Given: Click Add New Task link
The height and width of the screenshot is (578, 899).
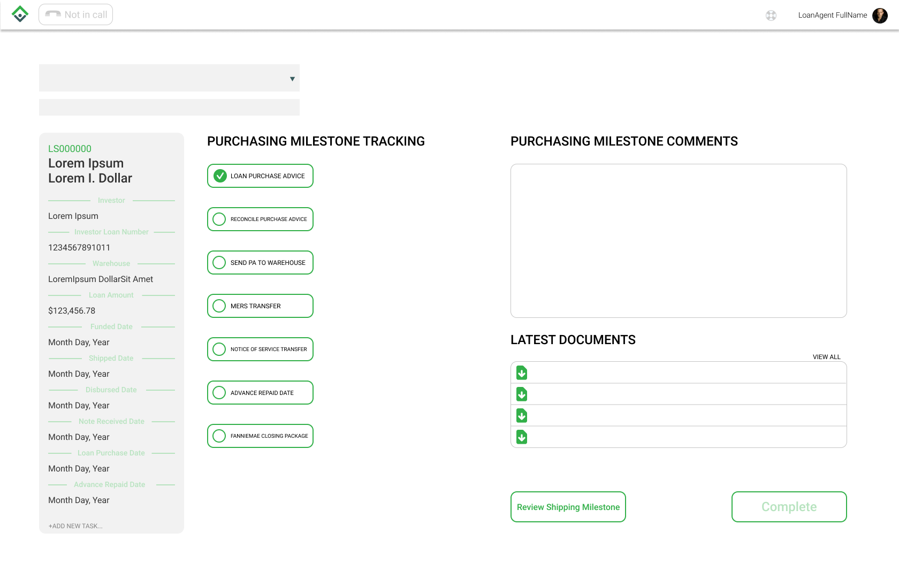Looking at the screenshot, I should coord(75,526).
